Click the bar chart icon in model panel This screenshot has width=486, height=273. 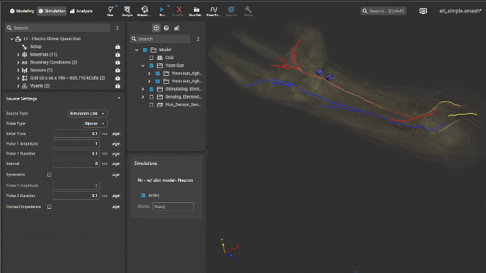(x=177, y=28)
